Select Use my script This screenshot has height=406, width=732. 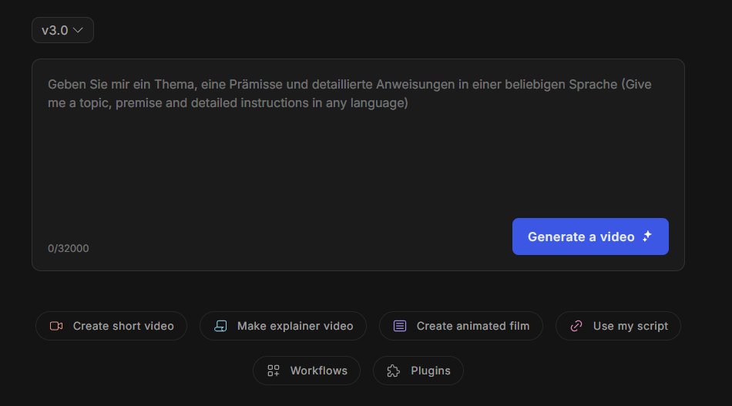(x=618, y=326)
